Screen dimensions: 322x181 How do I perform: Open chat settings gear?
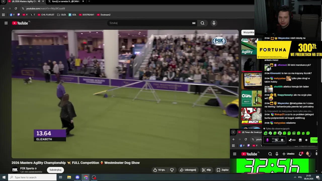coord(306,140)
